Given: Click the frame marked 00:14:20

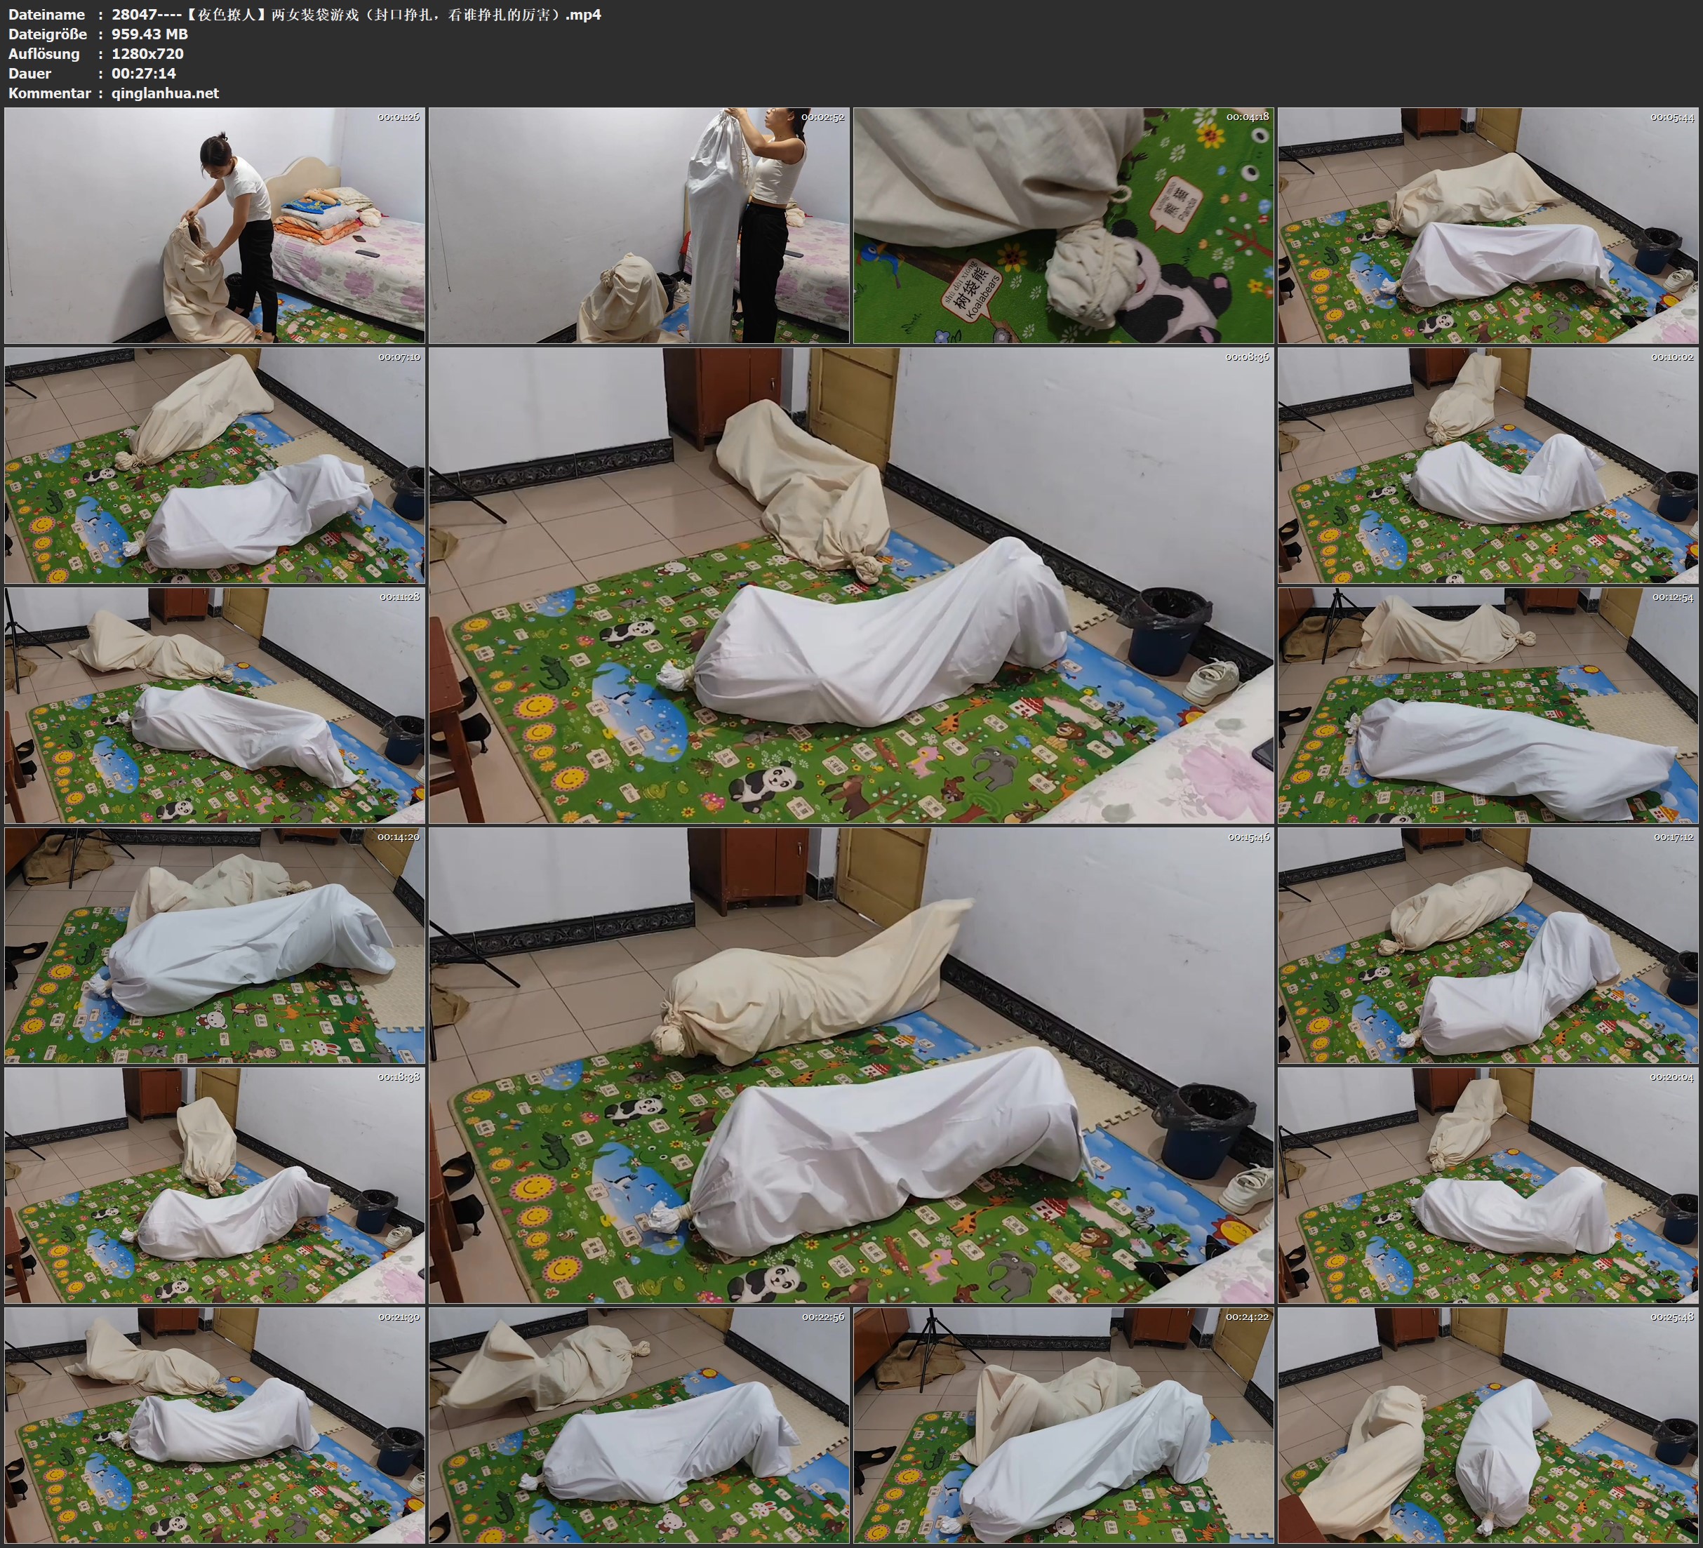Looking at the screenshot, I should tap(215, 945).
